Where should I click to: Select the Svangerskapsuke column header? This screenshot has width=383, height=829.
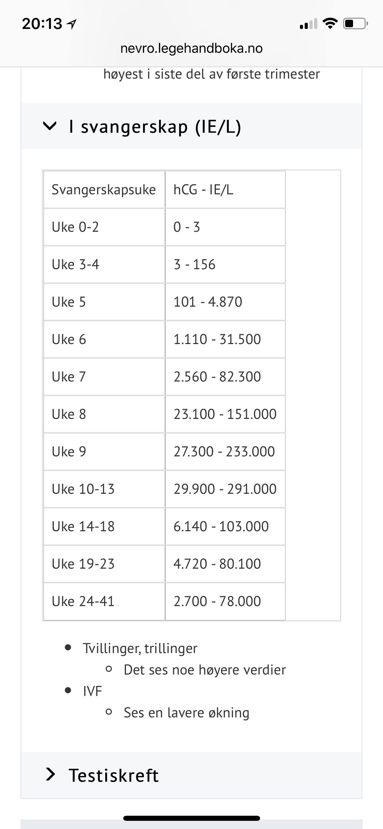(x=103, y=190)
